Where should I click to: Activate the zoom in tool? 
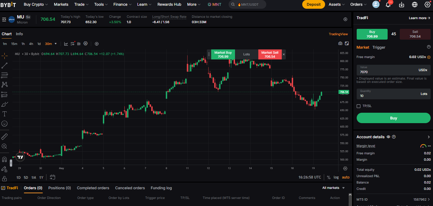(x=4, y=146)
